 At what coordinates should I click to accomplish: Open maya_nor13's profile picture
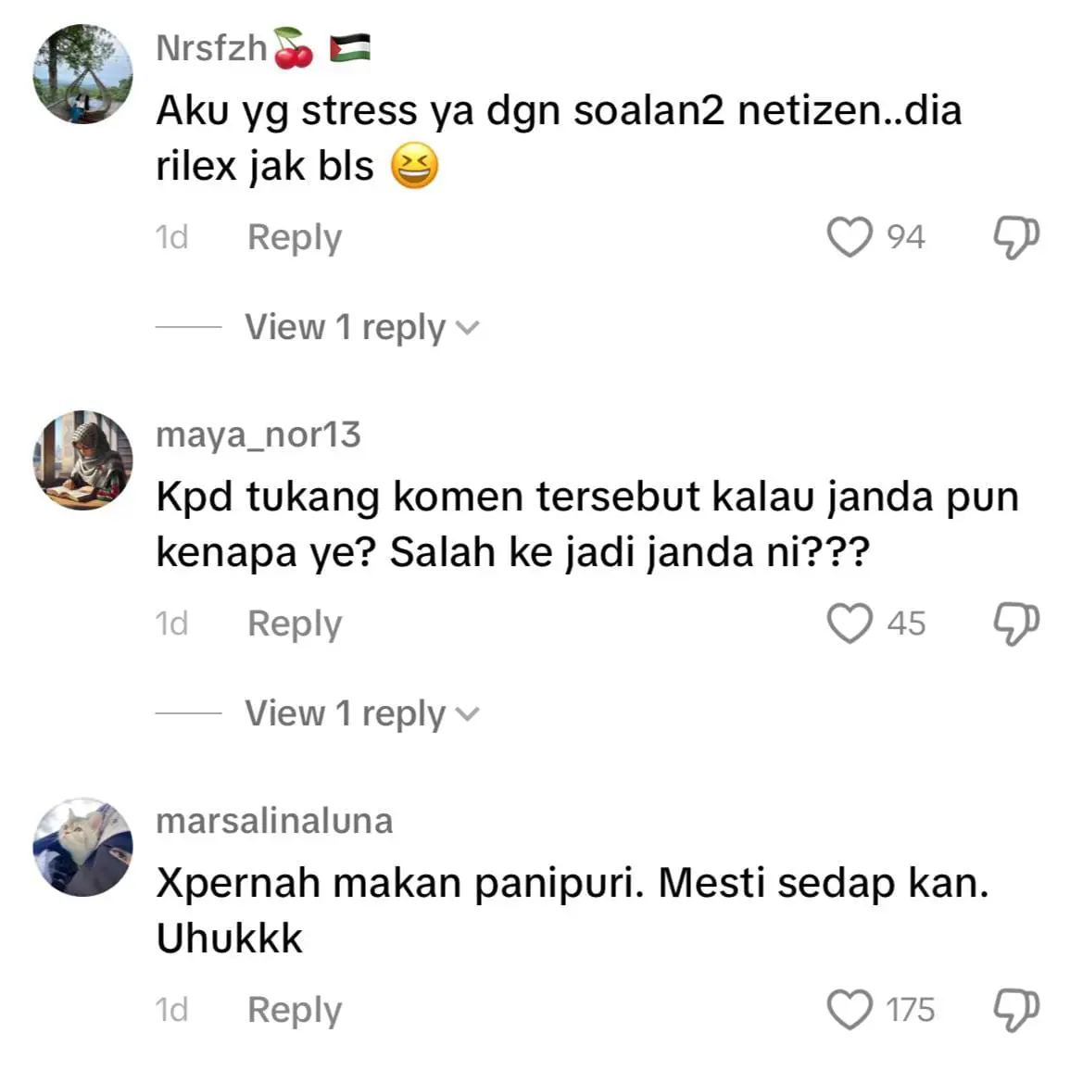click(82, 460)
